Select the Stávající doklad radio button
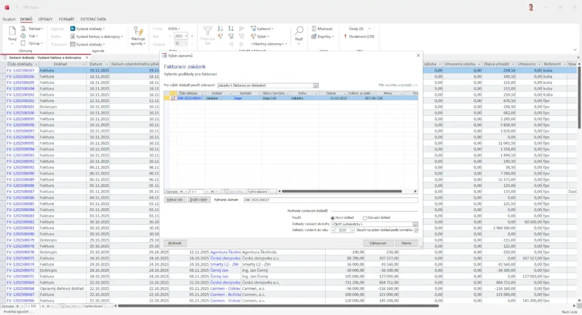Screen dimensions: 582x315 pos(365,217)
